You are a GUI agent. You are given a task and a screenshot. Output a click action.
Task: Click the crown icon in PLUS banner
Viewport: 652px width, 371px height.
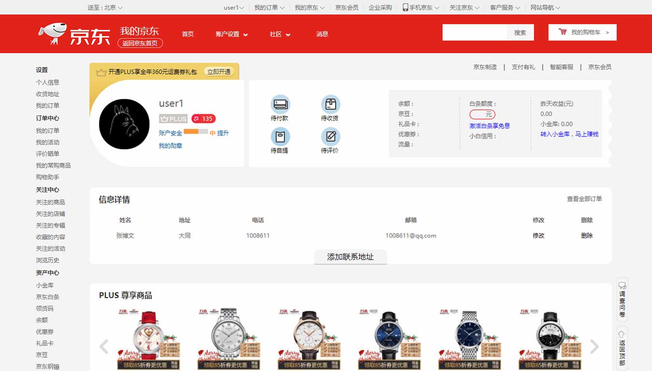(101, 72)
